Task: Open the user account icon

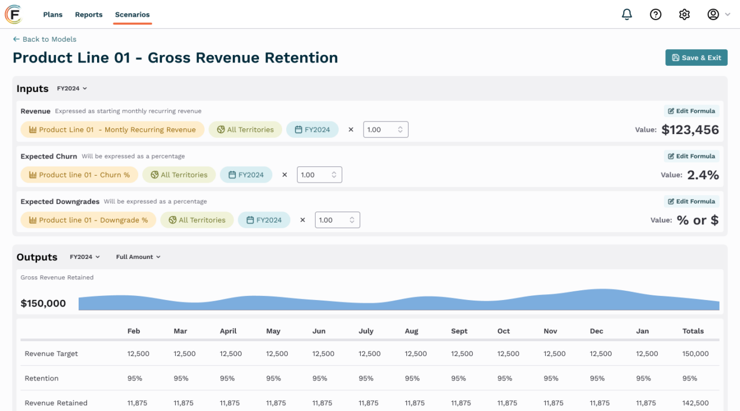Action: point(713,14)
